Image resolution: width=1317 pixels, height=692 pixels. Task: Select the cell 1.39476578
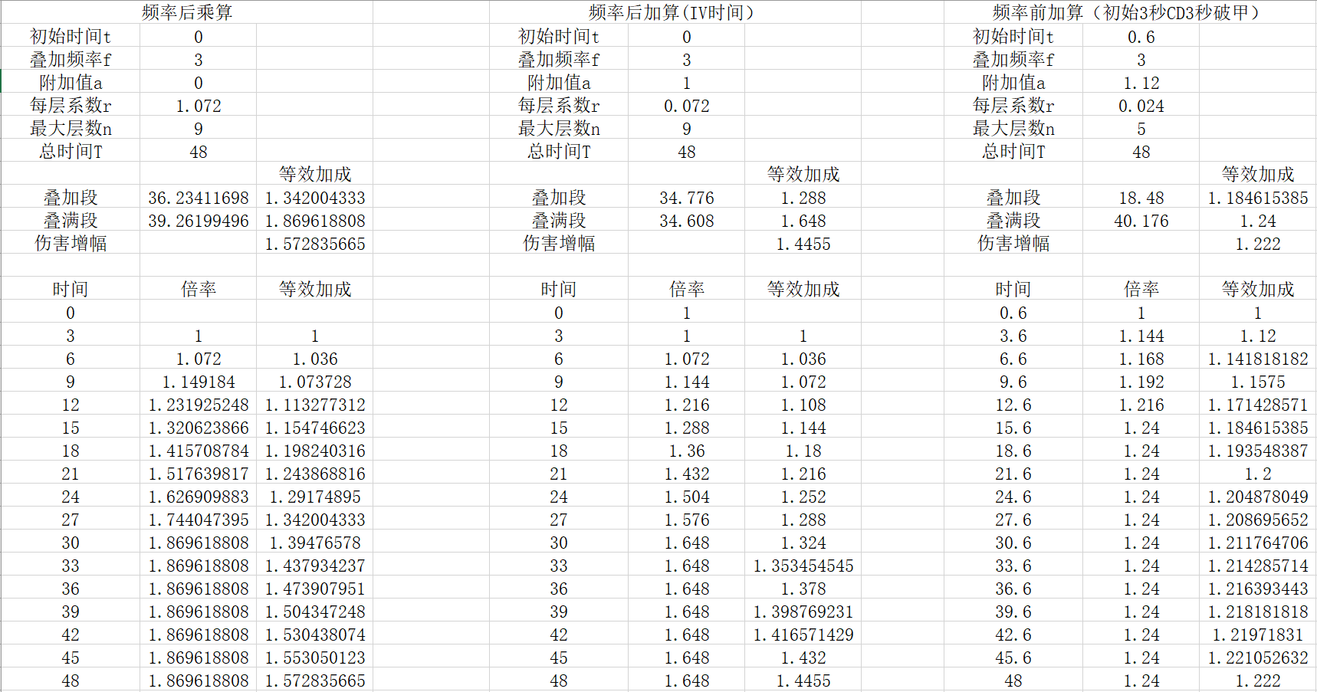[x=315, y=543]
